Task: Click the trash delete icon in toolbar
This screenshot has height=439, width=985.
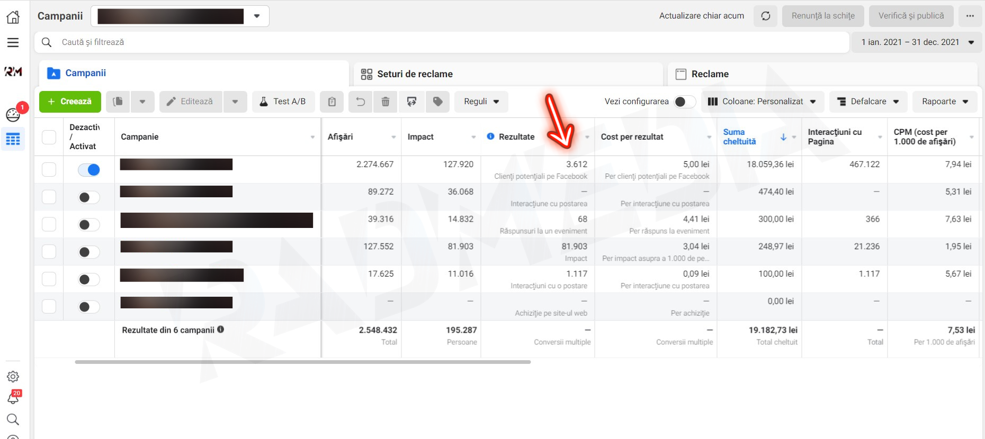Action: [x=386, y=102]
